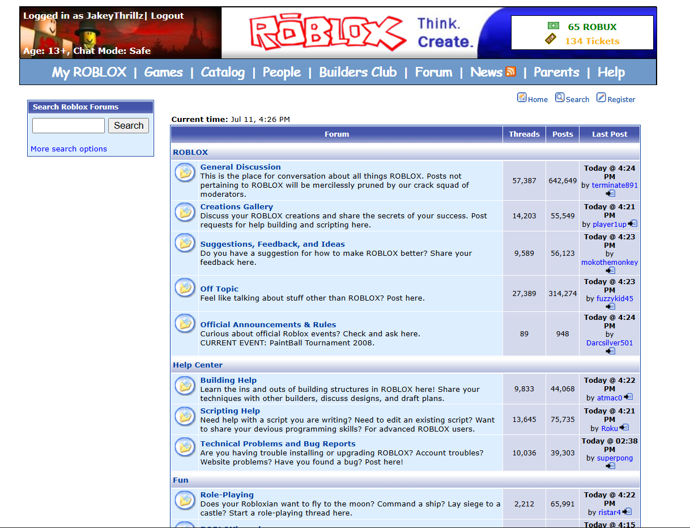This screenshot has width=690, height=528.
Task: Open the Catalog menu item
Action: click(223, 73)
